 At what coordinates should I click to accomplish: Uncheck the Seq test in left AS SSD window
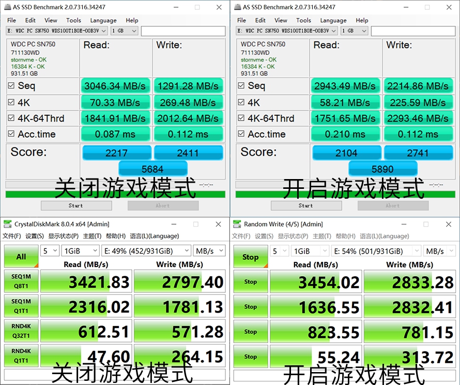pos(11,85)
